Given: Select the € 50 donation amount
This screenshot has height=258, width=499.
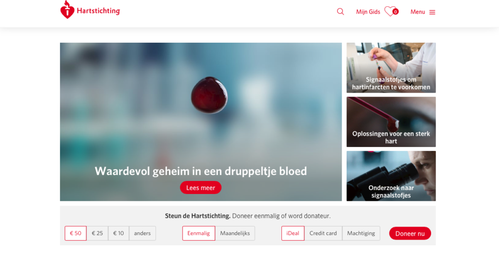Looking at the screenshot, I should click(76, 233).
